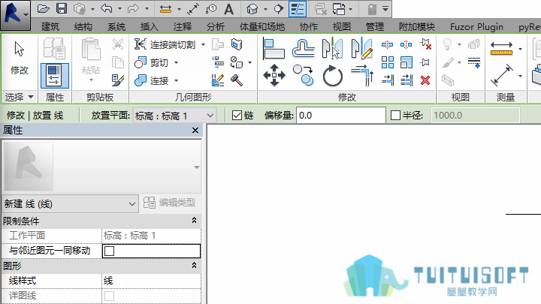
Task: Open the 放置平面 标高 1 dropdown
Action: click(175, 116)
